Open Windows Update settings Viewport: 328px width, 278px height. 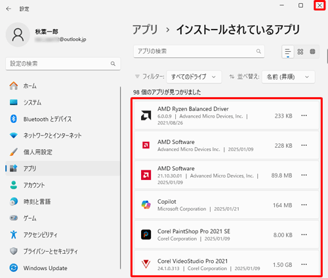tap(62, 268)
